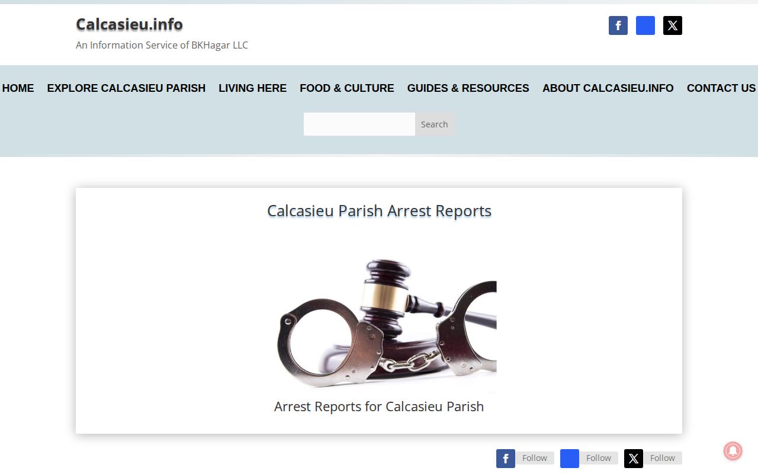Open the LIVING HERE menu
Image resolution: width=758 pixels, height=474 pixels.
pyautogui.click(x=252, y=88)
